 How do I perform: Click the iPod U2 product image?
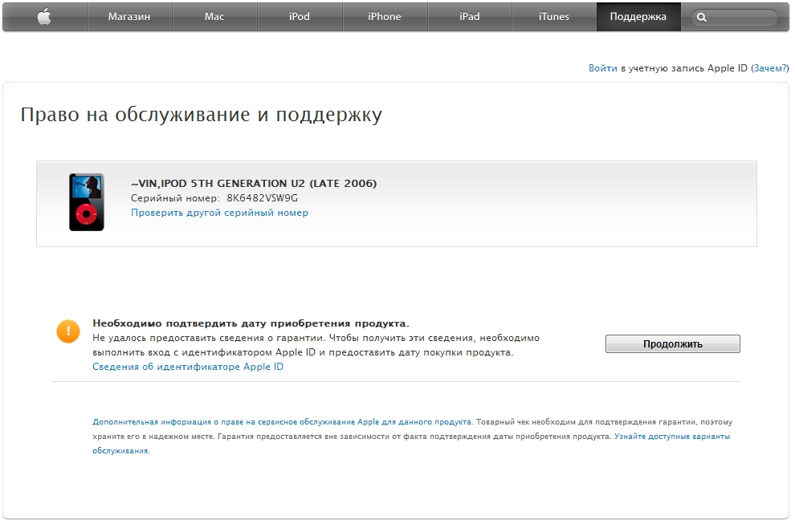87,202
